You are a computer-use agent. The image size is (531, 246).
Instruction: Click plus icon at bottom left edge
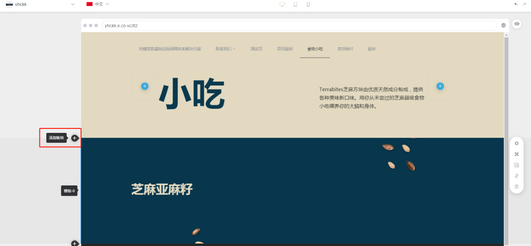[x=75, y=243]
